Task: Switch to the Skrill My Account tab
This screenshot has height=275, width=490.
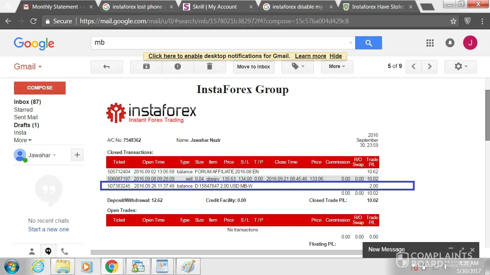Action: 215,7
